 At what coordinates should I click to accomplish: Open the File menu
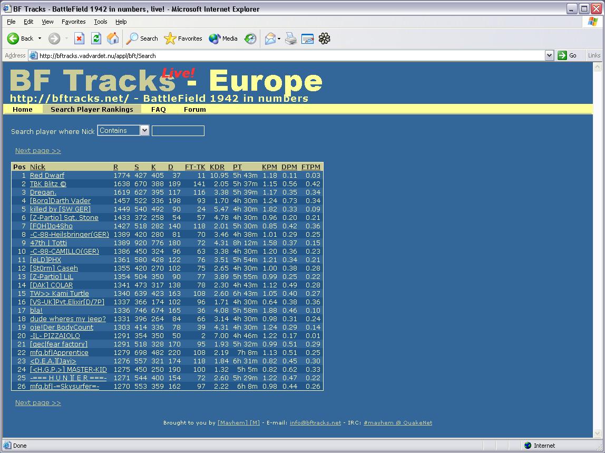(x=11, y=22)
